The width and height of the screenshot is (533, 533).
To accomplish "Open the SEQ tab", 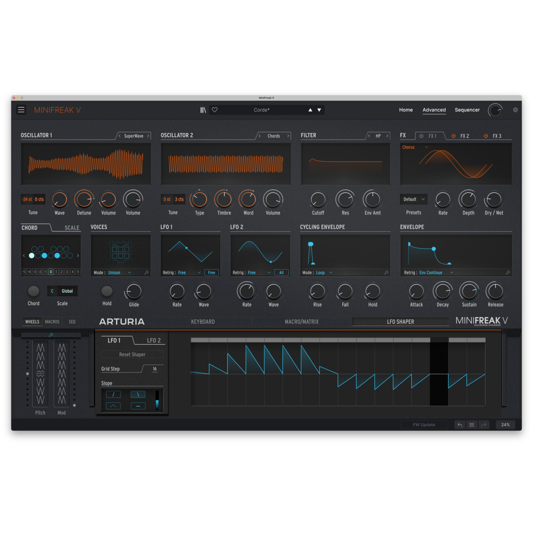I will (72, 322).
